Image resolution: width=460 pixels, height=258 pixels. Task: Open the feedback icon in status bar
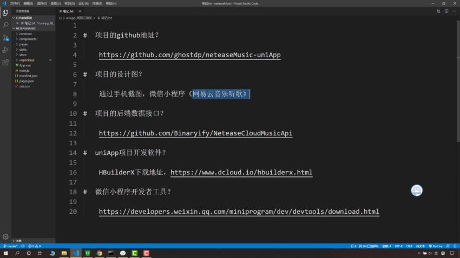point(448,246)
